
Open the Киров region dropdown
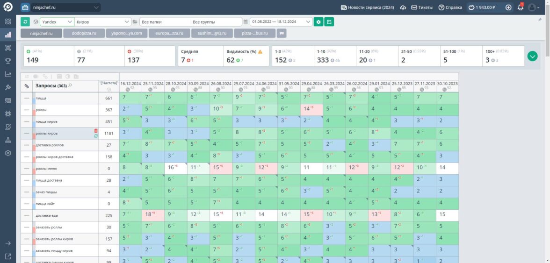pyautogui.click(x=102, y=21)
